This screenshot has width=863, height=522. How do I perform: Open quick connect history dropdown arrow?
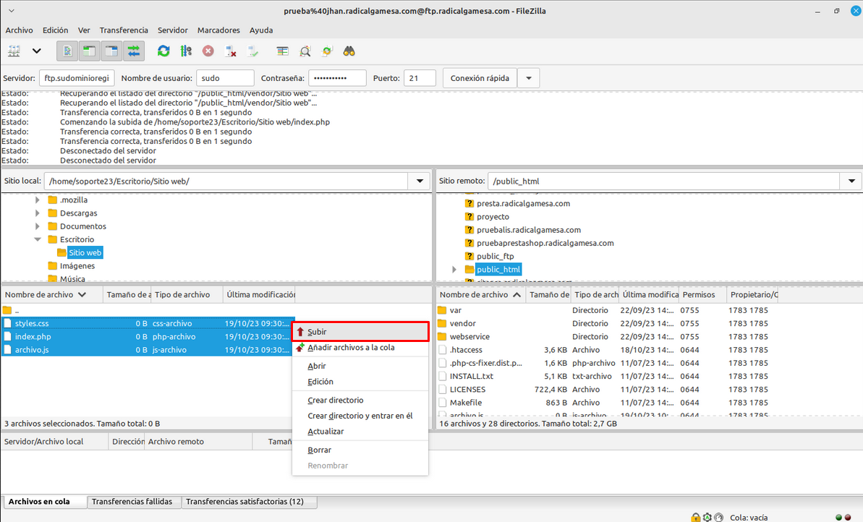pos(529,78)
